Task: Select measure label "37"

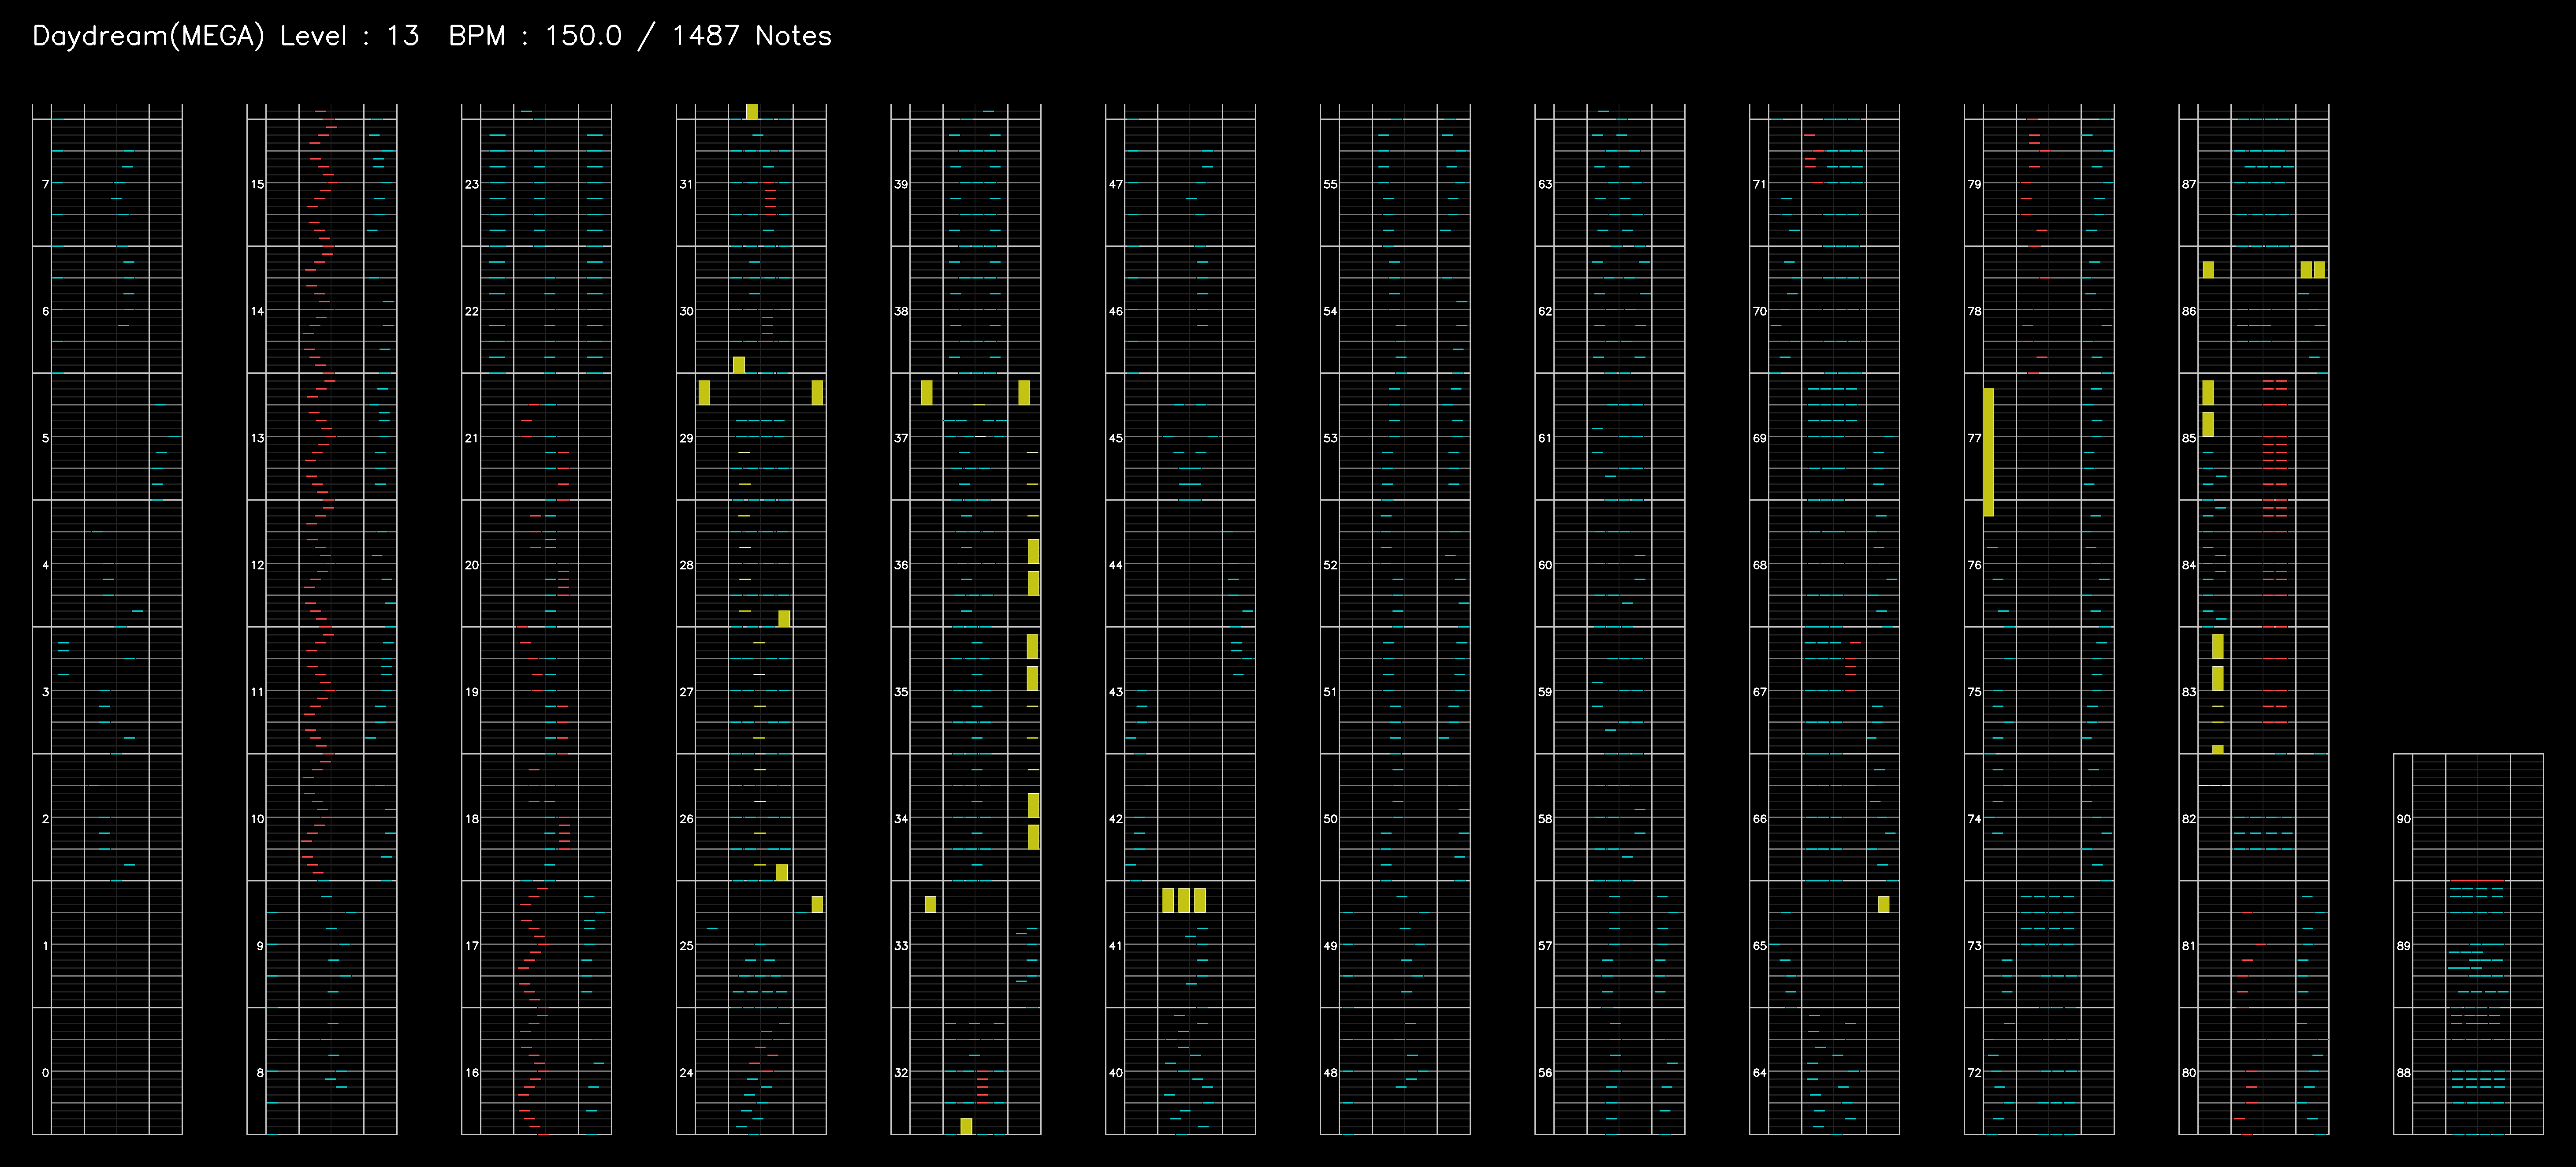Action: (x=901, y=438)
